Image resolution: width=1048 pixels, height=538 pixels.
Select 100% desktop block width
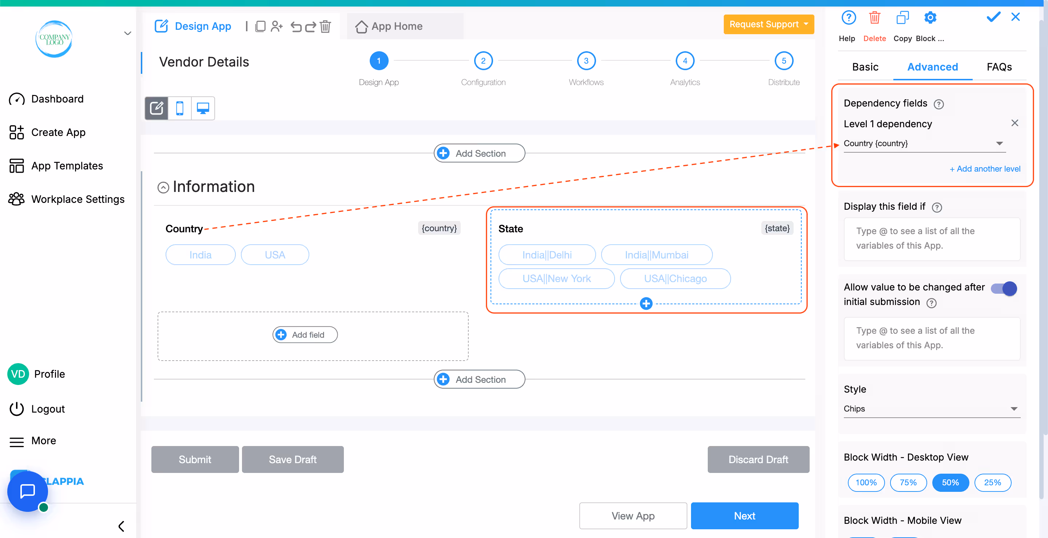click(x=866, y=482)
